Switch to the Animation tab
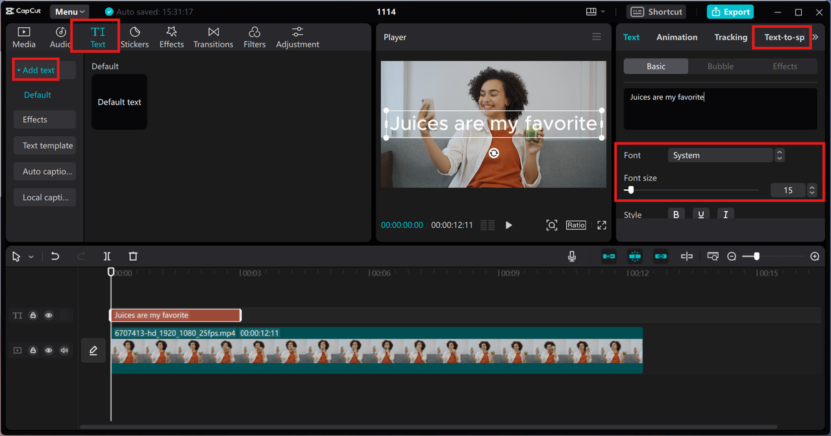This screenshot has width=831, height=436. coord(676,37)
